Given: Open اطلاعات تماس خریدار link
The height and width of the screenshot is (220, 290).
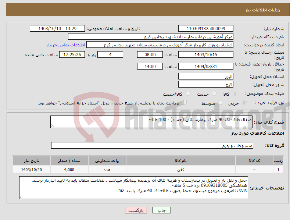Looking at the screenshot, I should click(65, 45).
